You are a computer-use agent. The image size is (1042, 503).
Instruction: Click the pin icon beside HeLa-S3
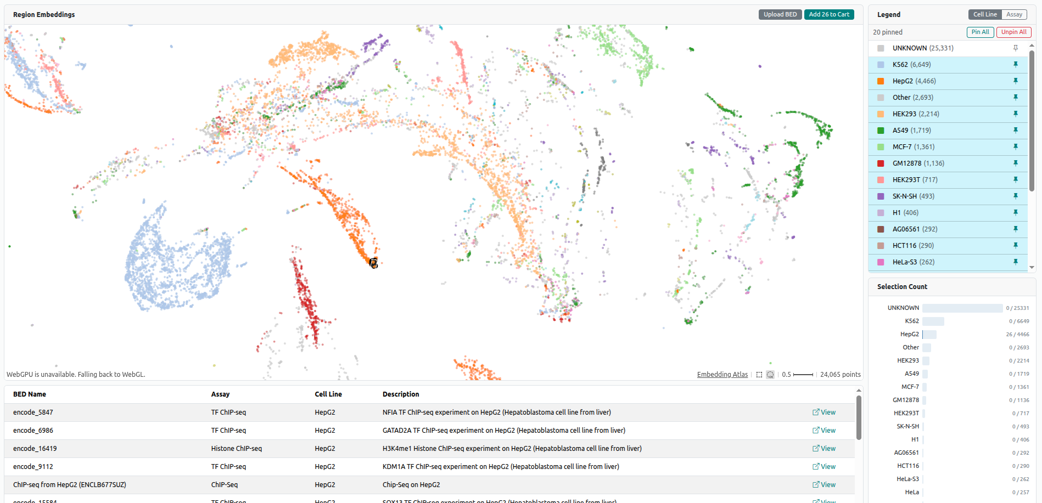pyautogui.click(x=1016, y=262)
